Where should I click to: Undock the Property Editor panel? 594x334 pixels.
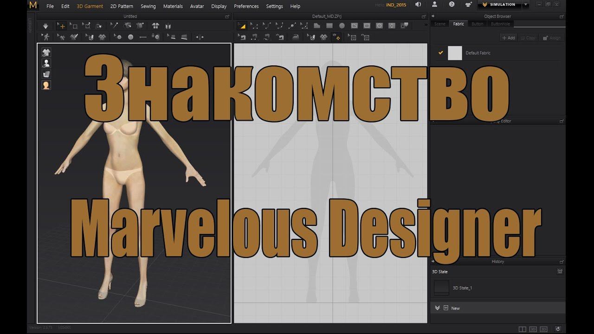point(562,121)
